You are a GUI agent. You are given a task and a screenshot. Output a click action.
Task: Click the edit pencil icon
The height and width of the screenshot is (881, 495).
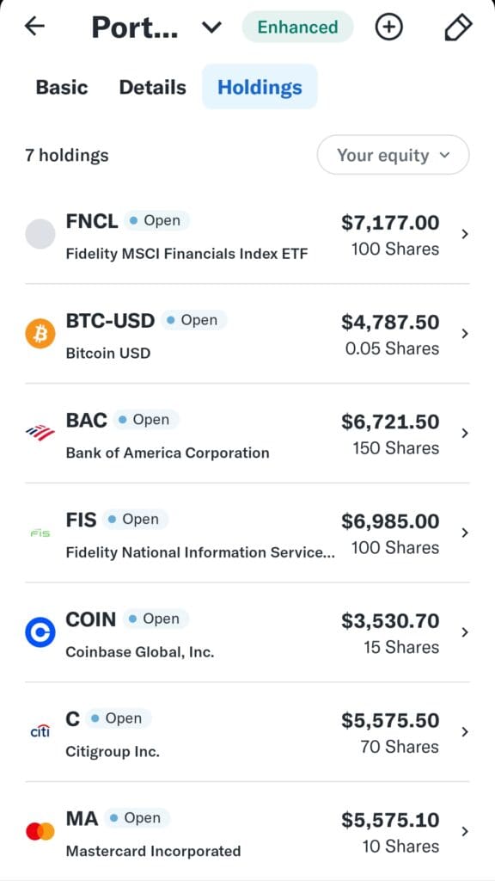click(x=457, y=27)
